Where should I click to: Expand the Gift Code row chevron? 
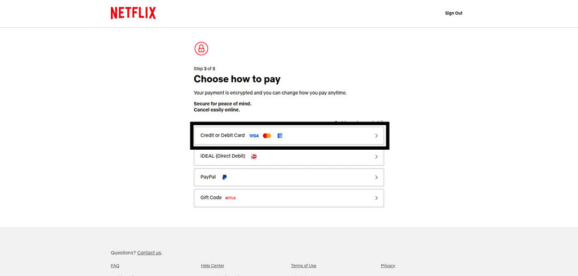[x=376, y=198]
